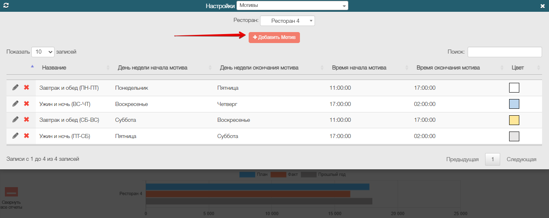Click yellow color swatch for Завтрак (СБ-ВС)
549x218 pixels.
(514, 120)
